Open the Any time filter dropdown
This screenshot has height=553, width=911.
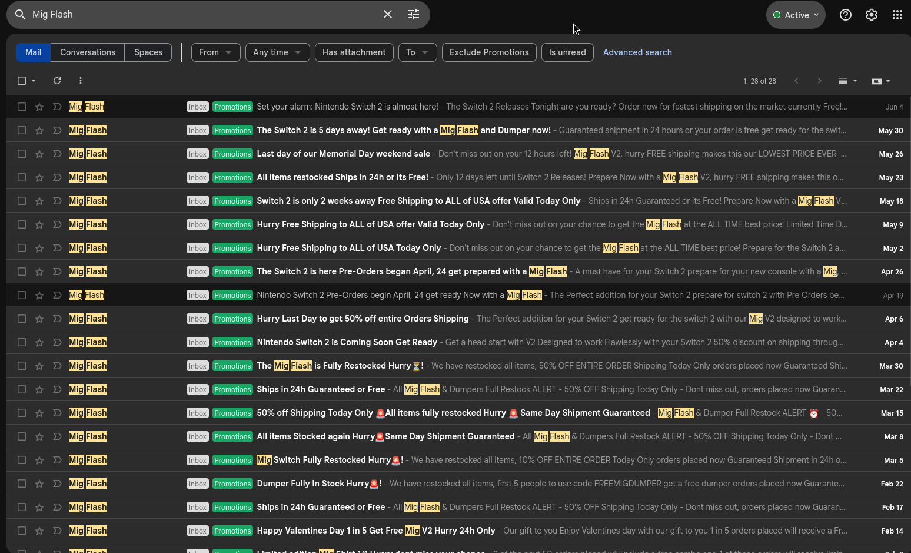click(277, 52)
